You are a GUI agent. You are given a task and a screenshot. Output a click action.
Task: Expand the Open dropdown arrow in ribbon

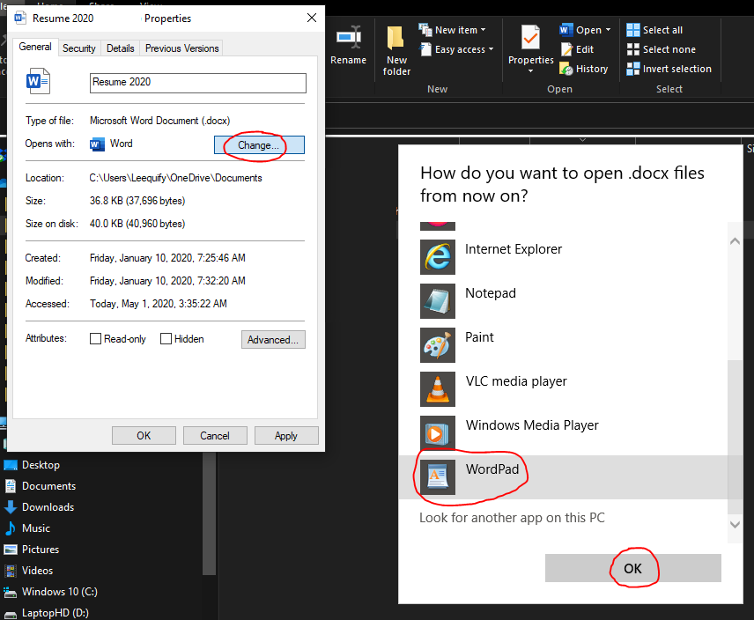(609, 30)
